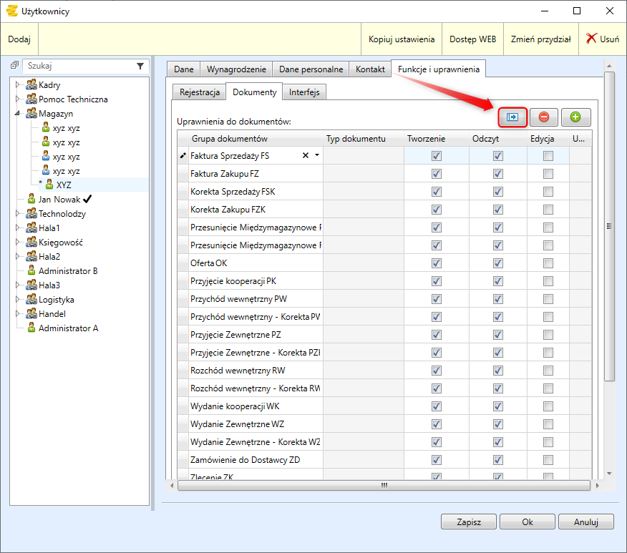Click the horizontal scrollbar under the permissions table
Image resolution: width=627 pixels, height=553 pixels.
[384, 485]
